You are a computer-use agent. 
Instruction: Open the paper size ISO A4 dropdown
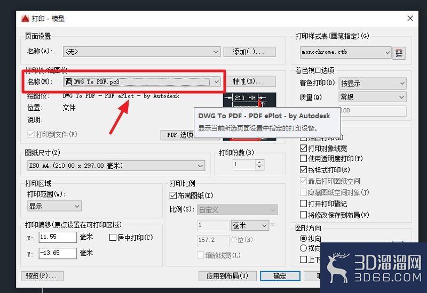[116, 166]
